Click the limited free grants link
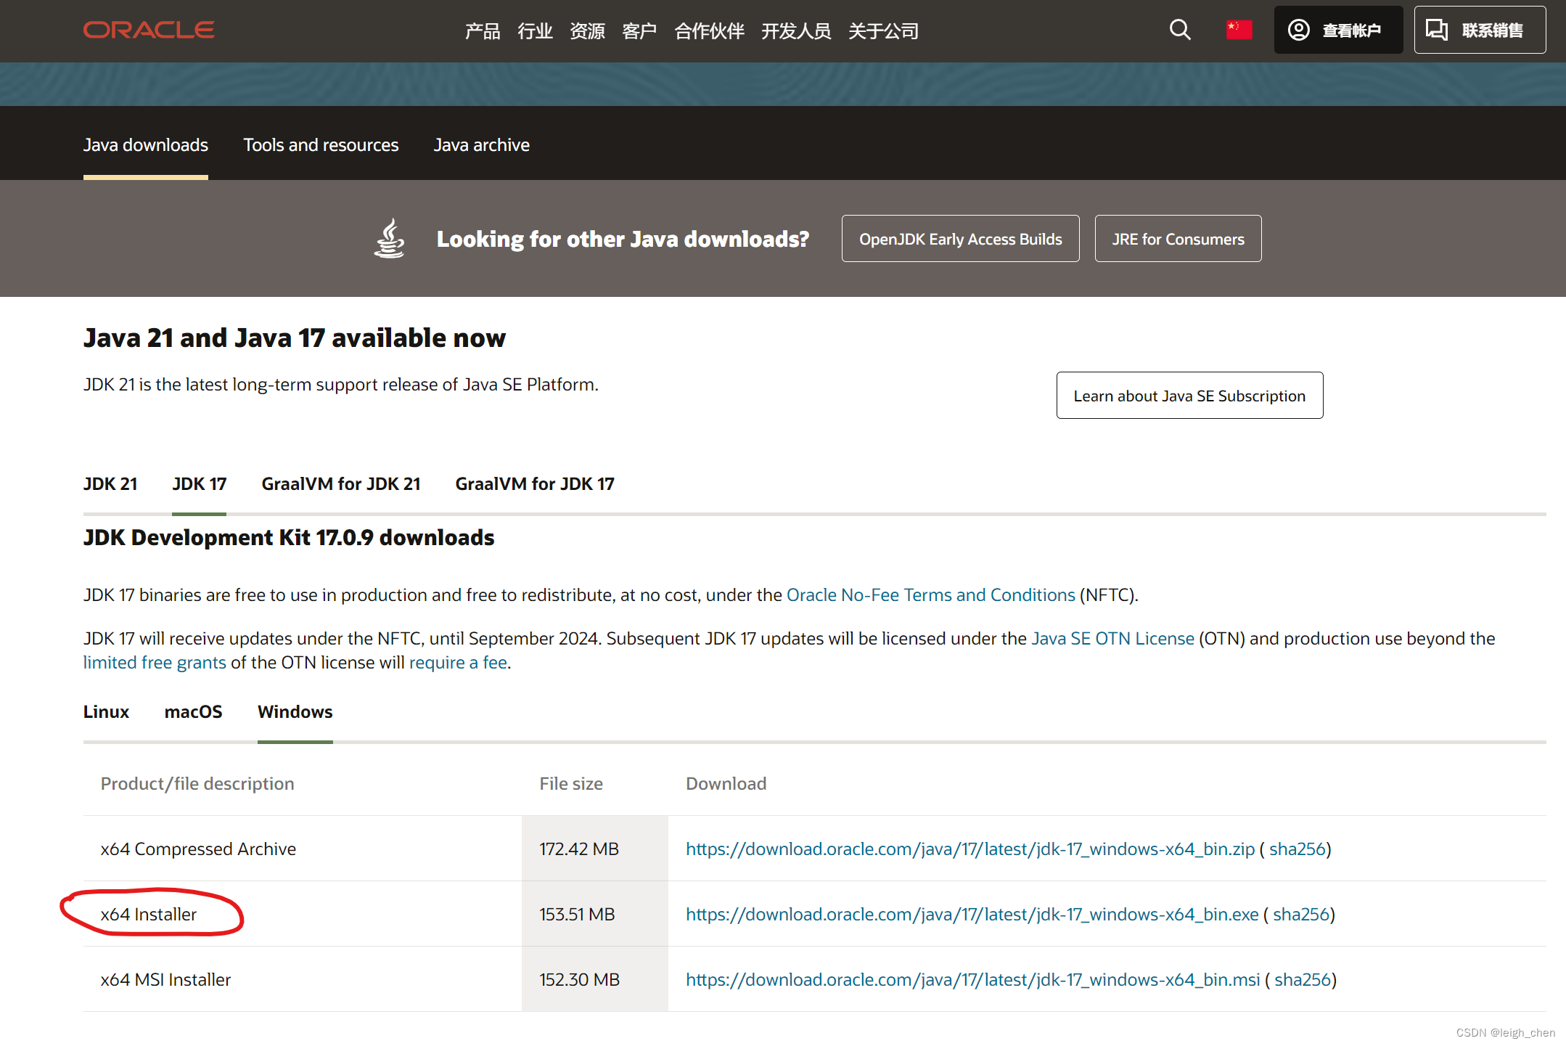Viewport: 1566px width, 1046px height. pyautogui.click(x=155, y=662)
